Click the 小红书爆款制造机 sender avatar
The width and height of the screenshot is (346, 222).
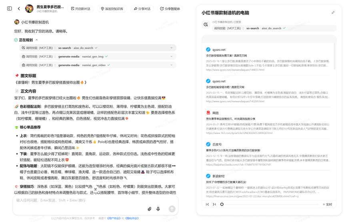click(x=16, y=22)
